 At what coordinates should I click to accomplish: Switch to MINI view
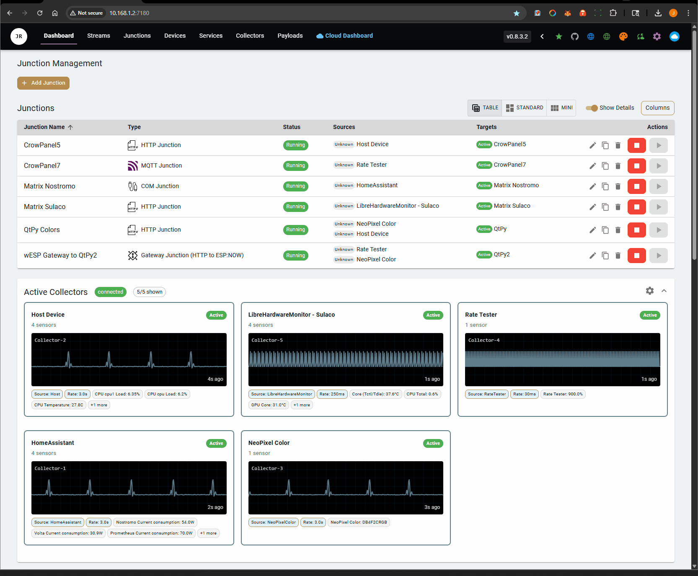(x=561, y=108)
